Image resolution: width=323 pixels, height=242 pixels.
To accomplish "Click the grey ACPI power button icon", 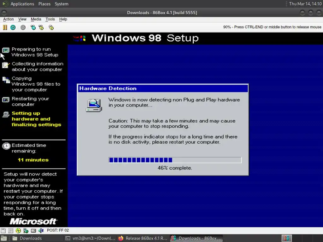I will point(23,27).
